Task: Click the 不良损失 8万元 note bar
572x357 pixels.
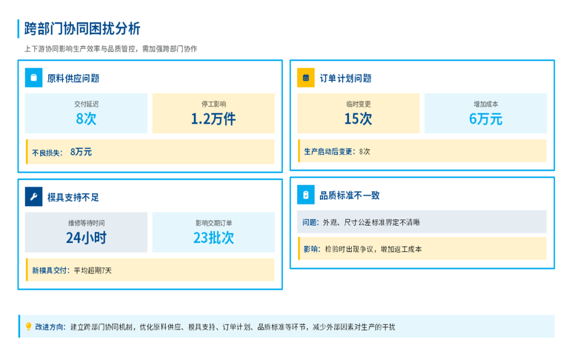Action: point(150,152)
